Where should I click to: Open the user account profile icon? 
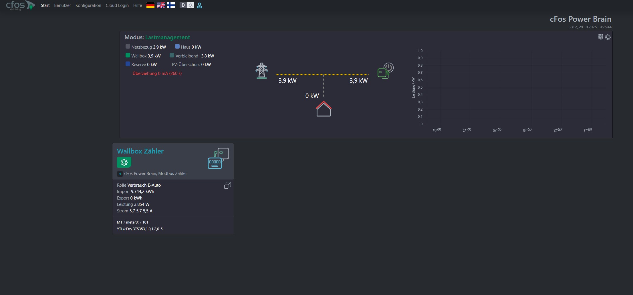pos(199,5)
